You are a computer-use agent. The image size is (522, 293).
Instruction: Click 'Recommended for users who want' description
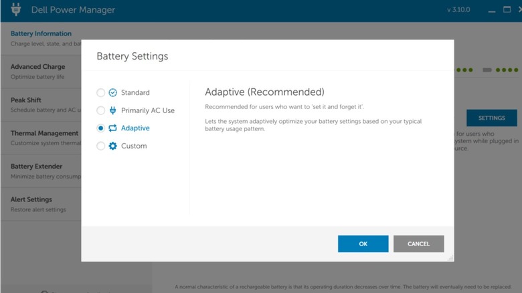[284, 107]
